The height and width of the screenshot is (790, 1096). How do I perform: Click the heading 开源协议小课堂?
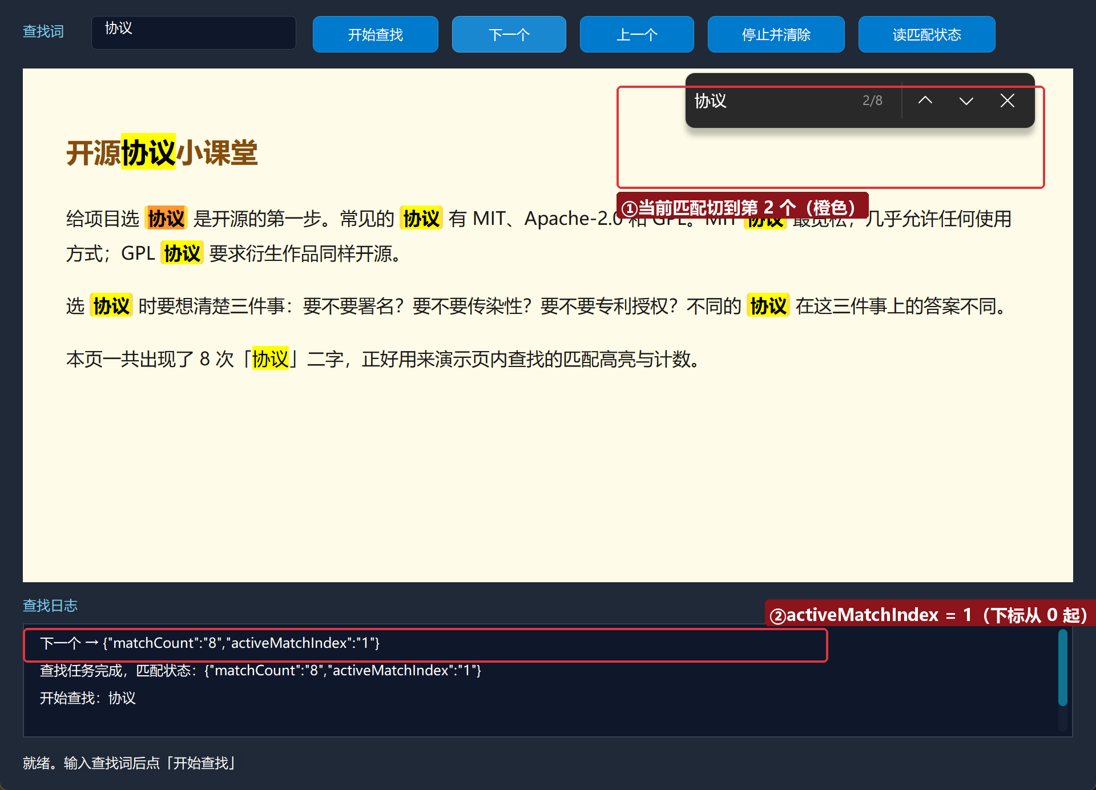162,153
